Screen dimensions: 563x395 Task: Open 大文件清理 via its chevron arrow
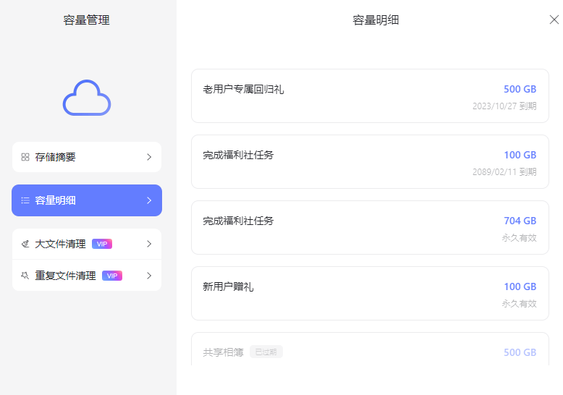click(149, 244)
